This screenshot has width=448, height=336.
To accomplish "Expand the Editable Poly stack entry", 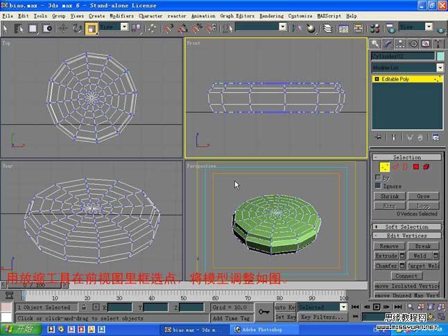I will [377, 79].
